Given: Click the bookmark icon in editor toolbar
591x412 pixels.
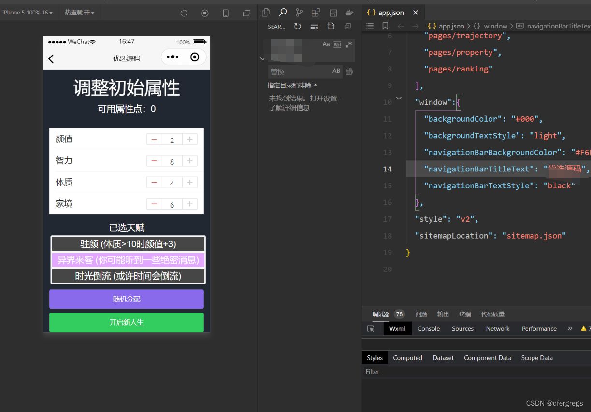Looking at the screenshot, I should coord(385,26).
